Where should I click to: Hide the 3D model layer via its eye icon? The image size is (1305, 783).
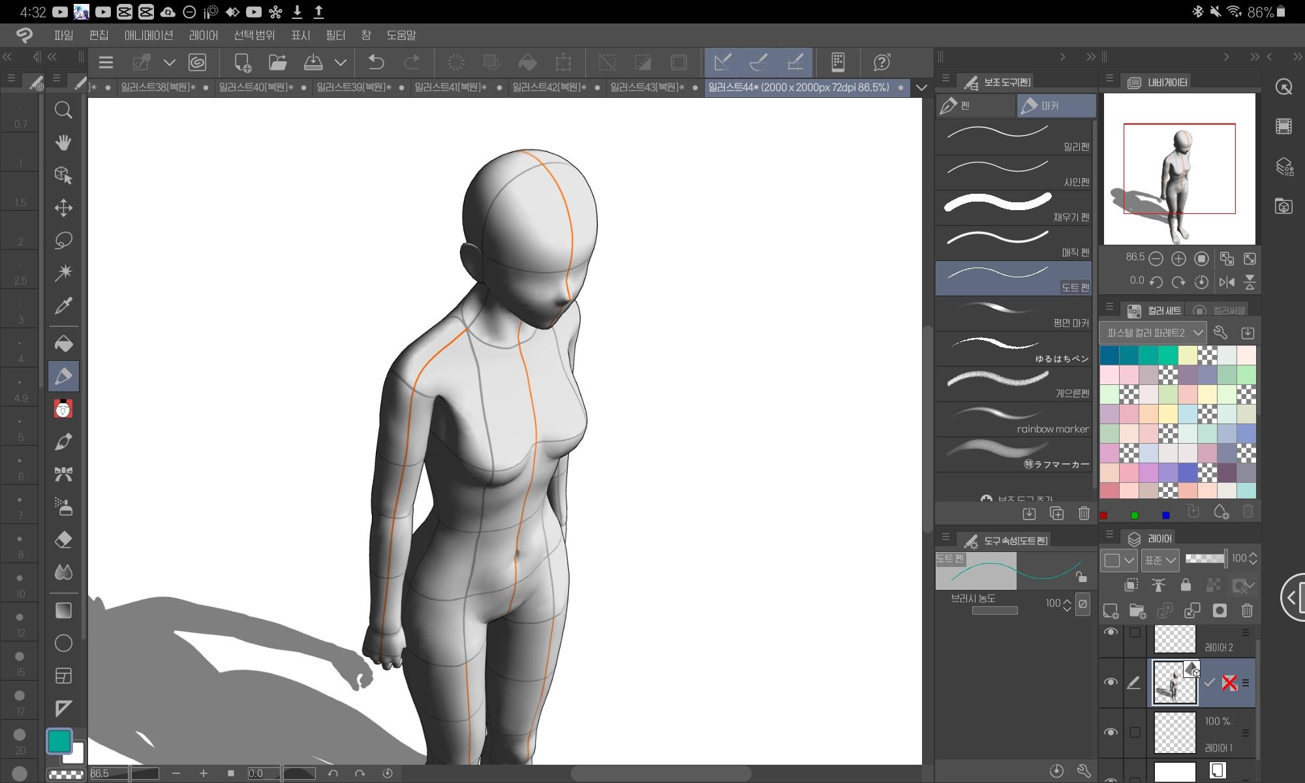point(1111,683)
